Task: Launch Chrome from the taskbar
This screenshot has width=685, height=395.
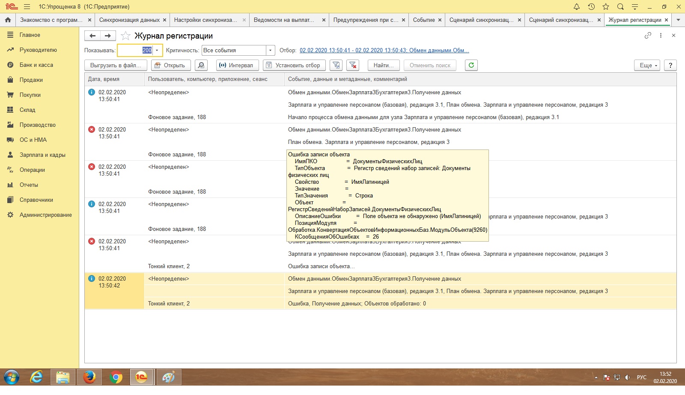Action: pos(116,377)
